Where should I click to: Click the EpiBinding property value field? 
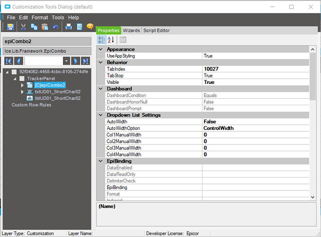point(256,187)
